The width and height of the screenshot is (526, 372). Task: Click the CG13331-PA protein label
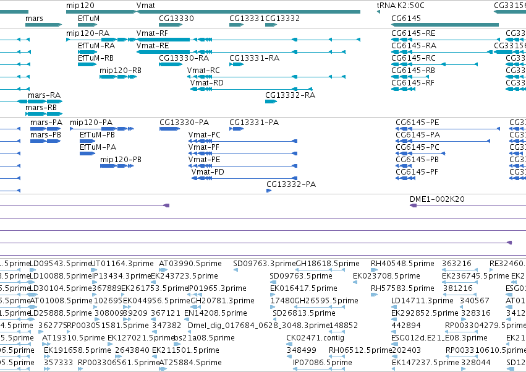[x=254, y=123]
